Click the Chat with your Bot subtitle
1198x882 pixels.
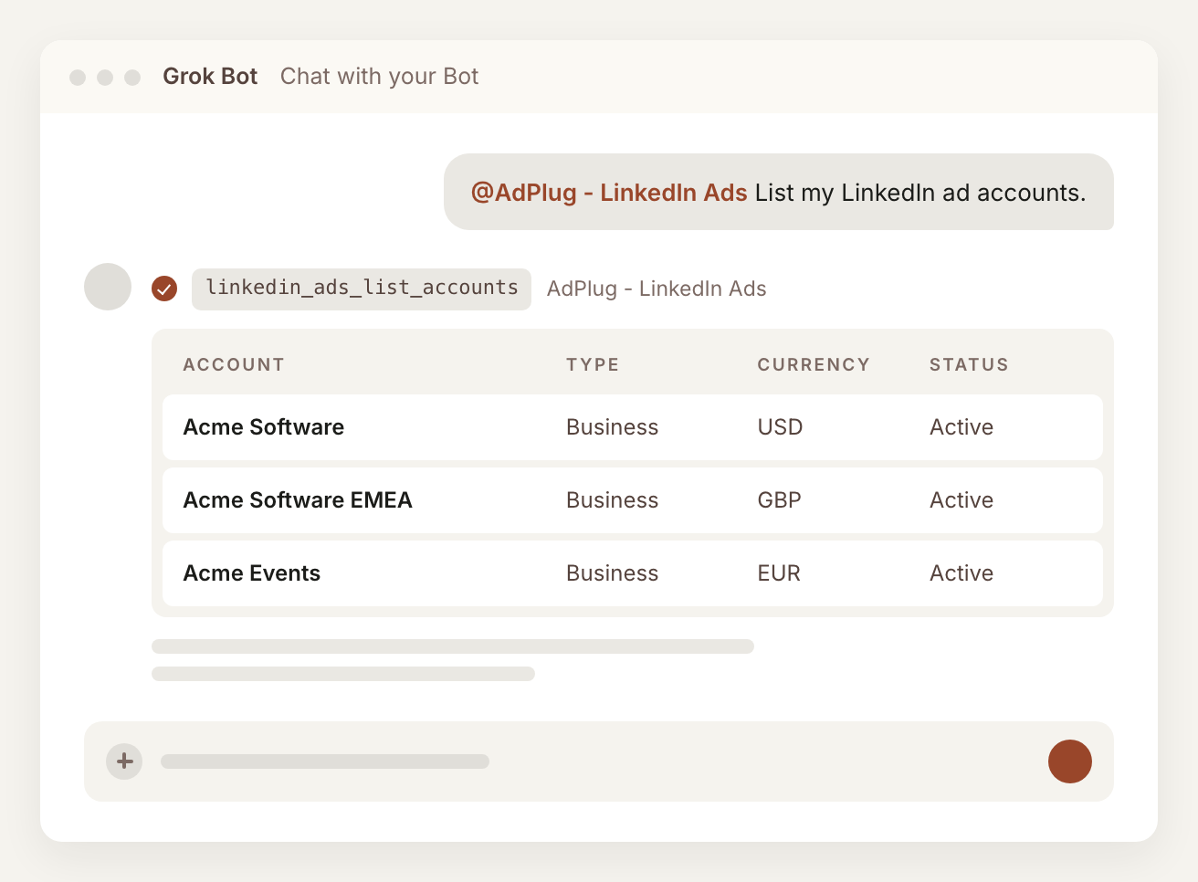(x=379, y=77)
